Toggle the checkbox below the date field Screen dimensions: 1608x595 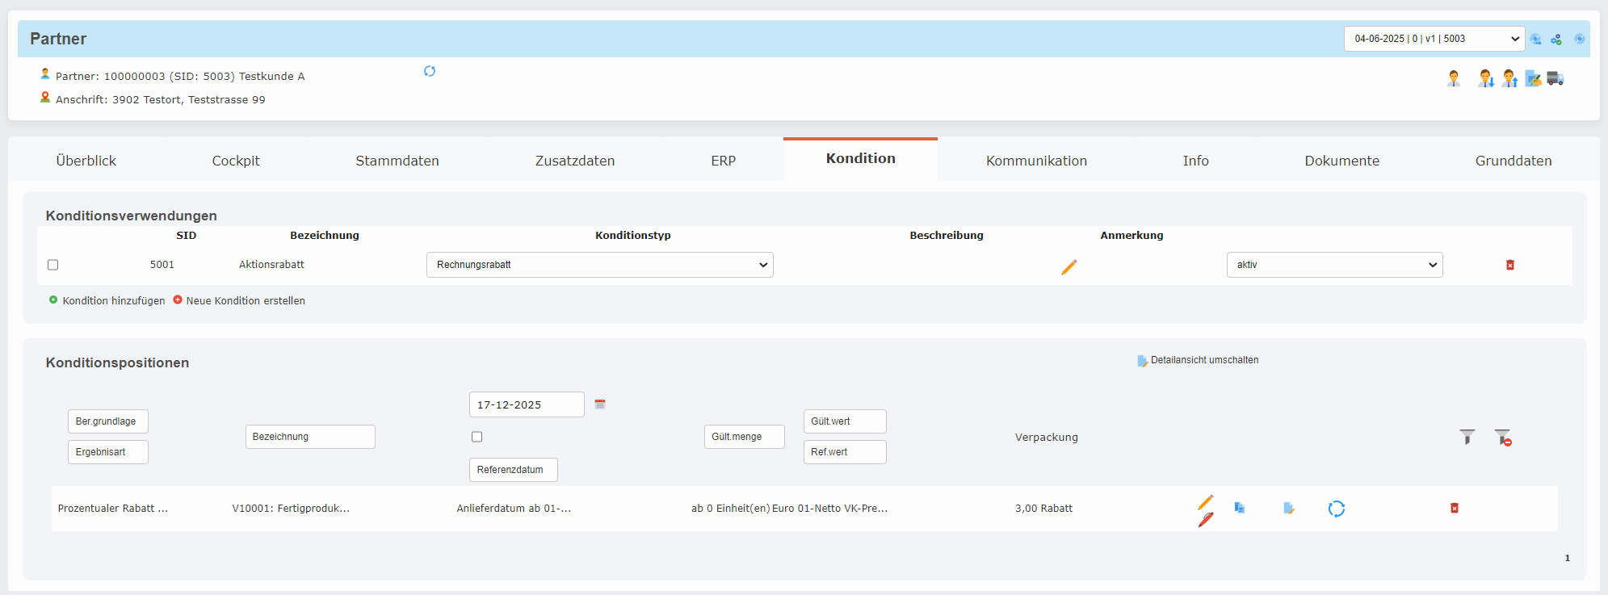pyautogui.click(x=477, y=437)
